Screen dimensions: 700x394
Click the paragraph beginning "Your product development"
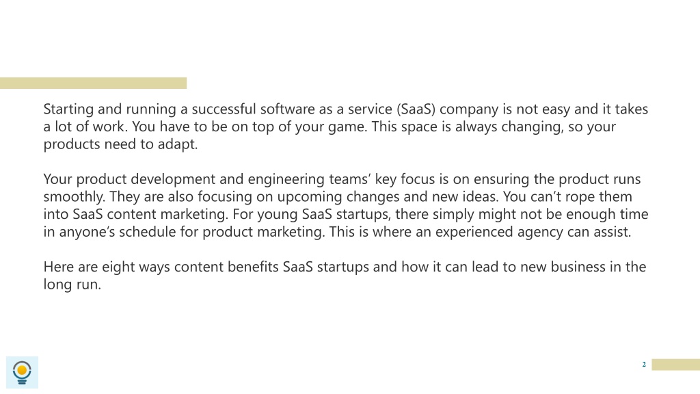pos(345,205)
